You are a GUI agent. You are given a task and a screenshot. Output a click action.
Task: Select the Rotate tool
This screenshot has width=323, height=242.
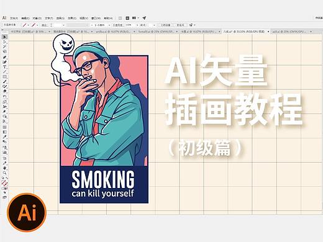click(4, 97)
